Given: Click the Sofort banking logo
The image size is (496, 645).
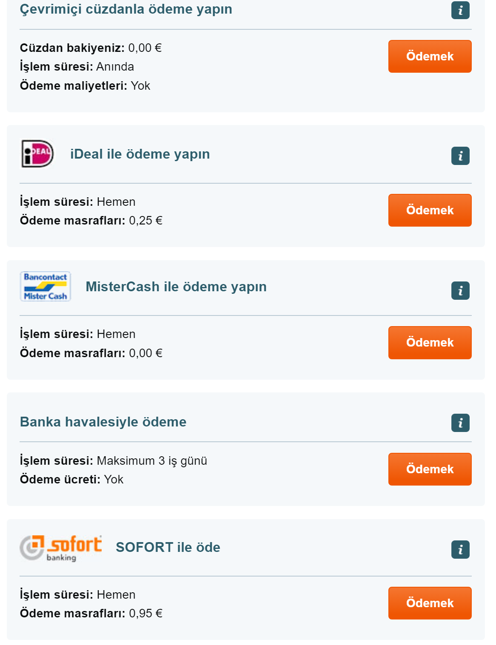Looking at the screenshot, I should click(x=61, y=548).
